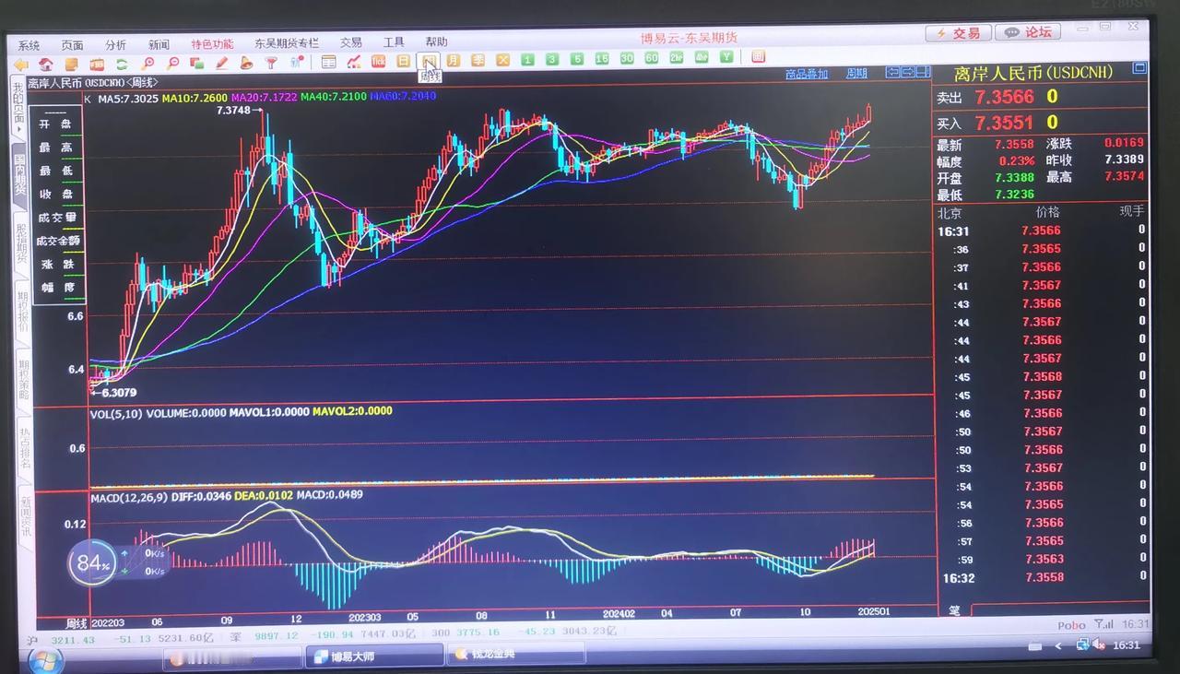Click the yellow back arrow toolbar icon
Image resolution: width=1180 pixels, height=674 pixels.
click(x=20, y=64)
